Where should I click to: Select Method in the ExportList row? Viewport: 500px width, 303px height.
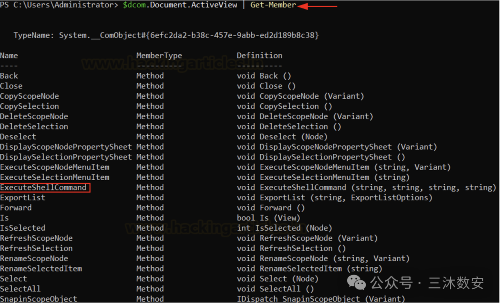point(150,198)
